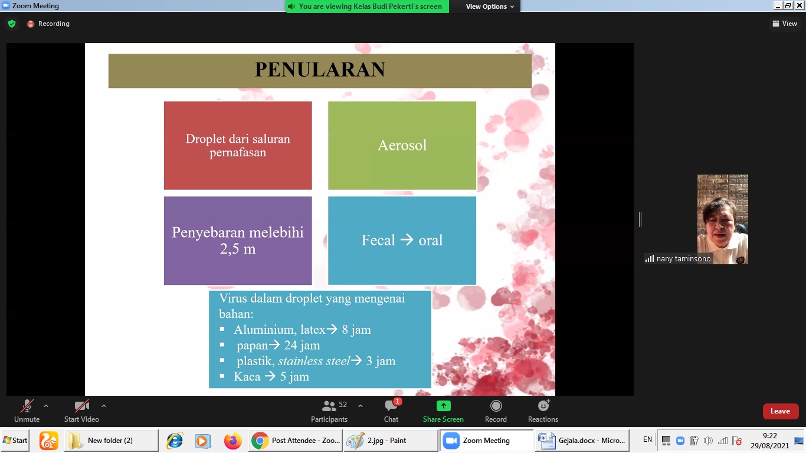
Task: Switch to the Gejala.docx Word taskbar item
Action: tap(582, 441)
